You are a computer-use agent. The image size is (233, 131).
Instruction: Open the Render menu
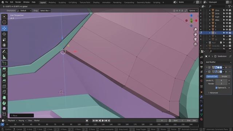click(x=18, y=2)
